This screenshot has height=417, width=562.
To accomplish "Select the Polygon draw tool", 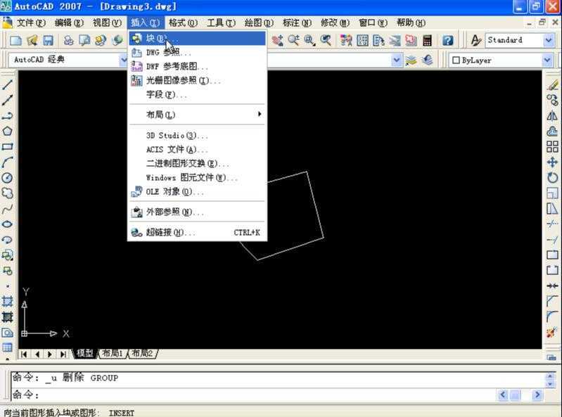I will (x=7, y=131).
